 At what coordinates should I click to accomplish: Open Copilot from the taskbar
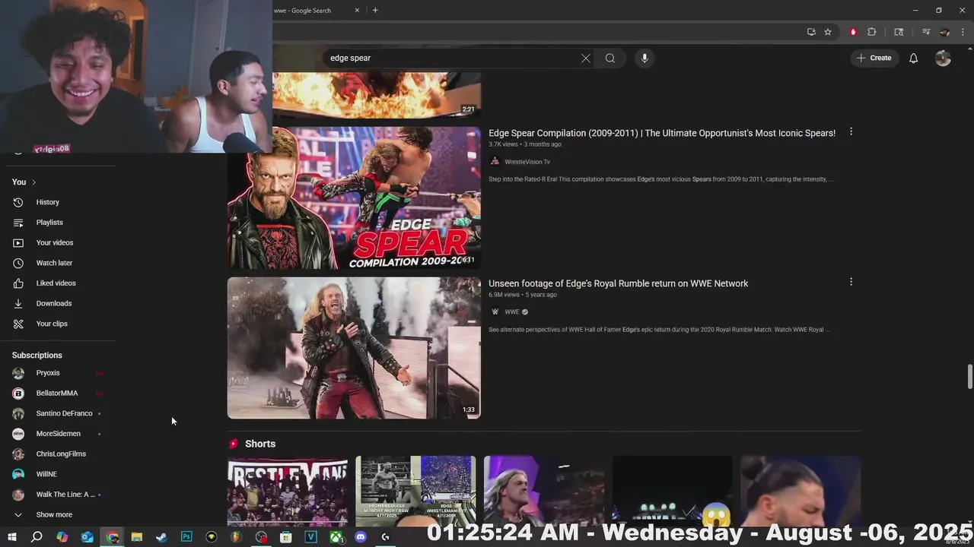[x=62, y=537]
